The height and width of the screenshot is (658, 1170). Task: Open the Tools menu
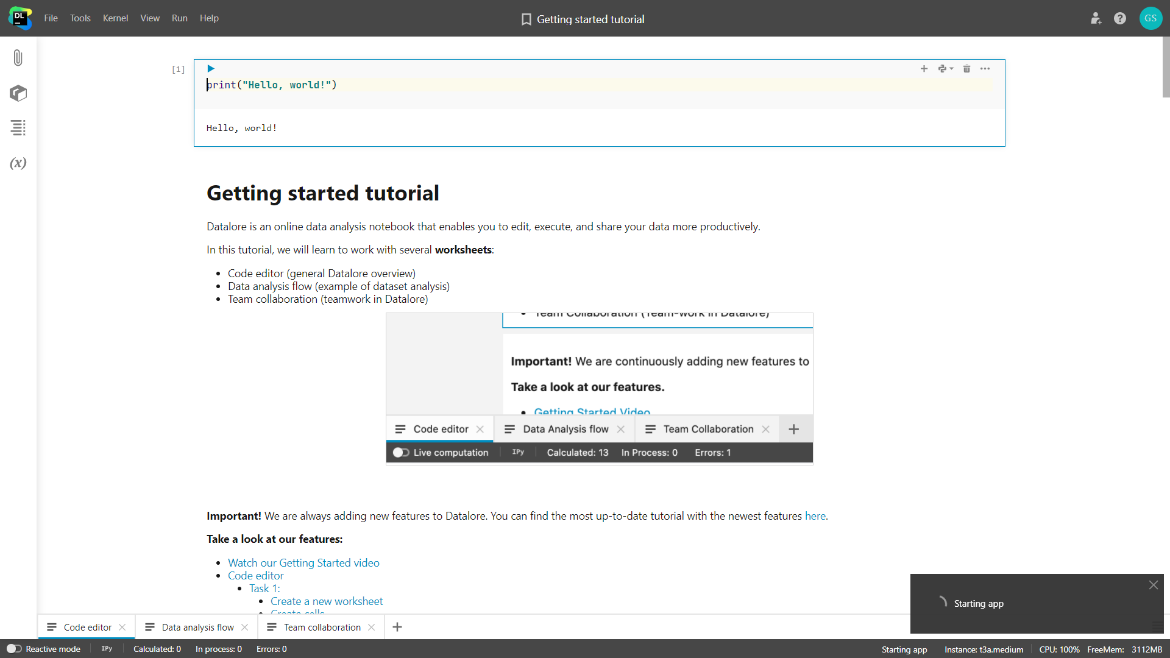coord(80,18)
